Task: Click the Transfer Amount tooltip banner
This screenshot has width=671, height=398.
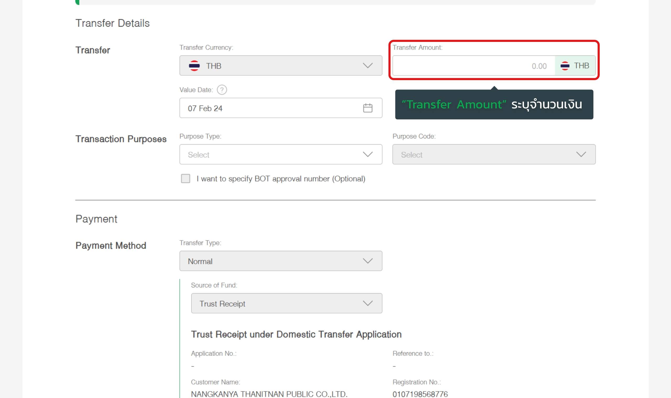Action: coord(494,104)
